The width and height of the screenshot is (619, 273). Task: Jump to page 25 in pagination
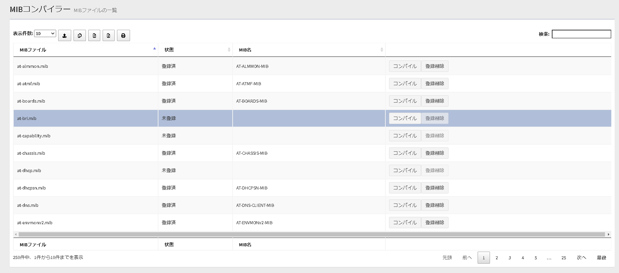point(564,258)
